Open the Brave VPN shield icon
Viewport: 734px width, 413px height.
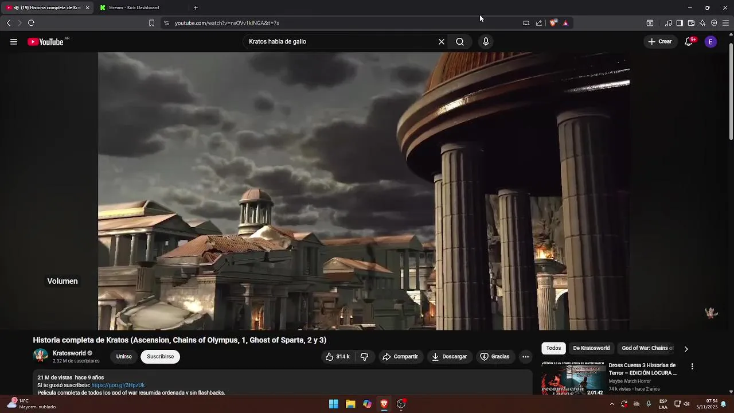pyautogui.click(x=714, y=23)
